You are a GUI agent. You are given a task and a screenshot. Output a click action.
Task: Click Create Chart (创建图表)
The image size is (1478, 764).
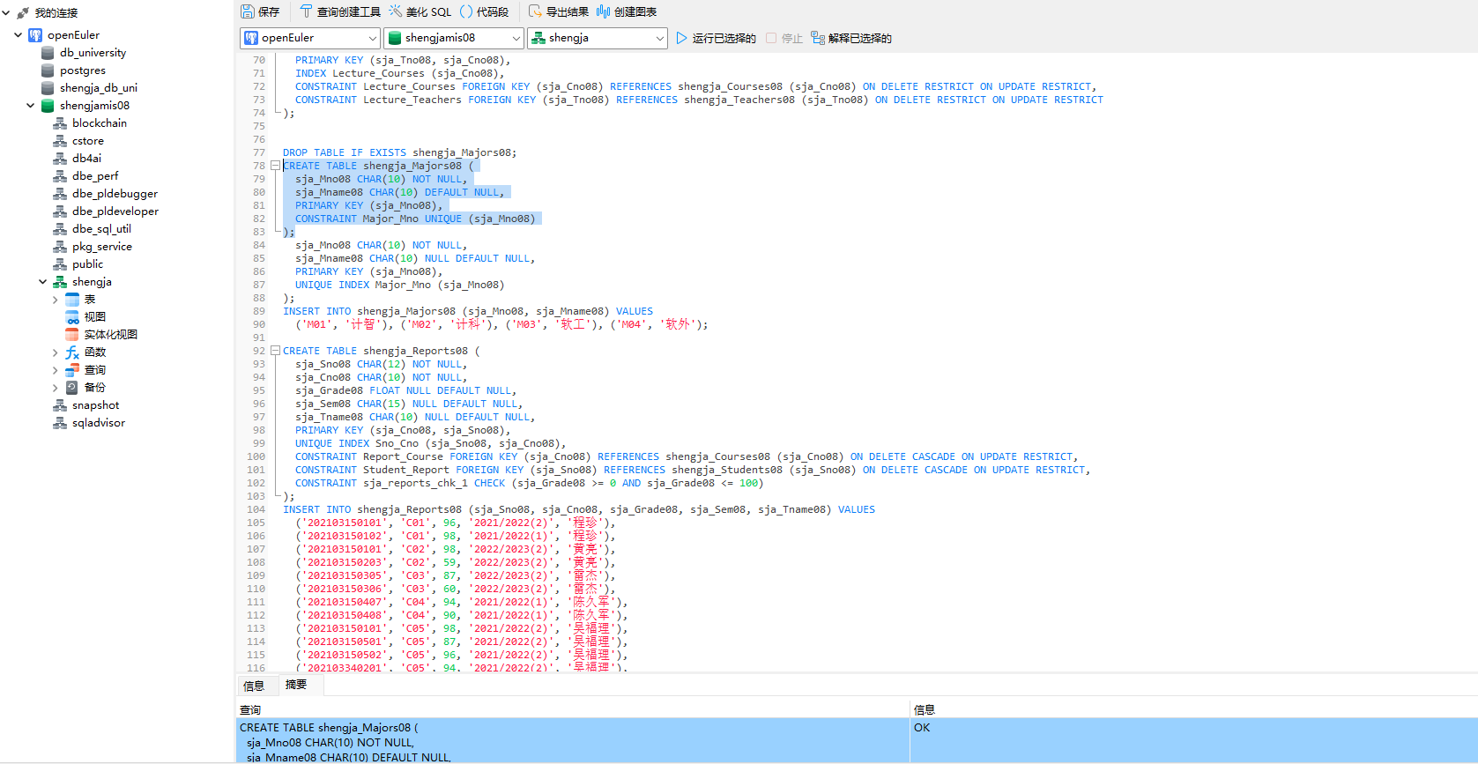627,11
